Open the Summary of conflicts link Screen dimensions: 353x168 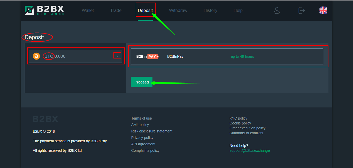tap(246, 133)
